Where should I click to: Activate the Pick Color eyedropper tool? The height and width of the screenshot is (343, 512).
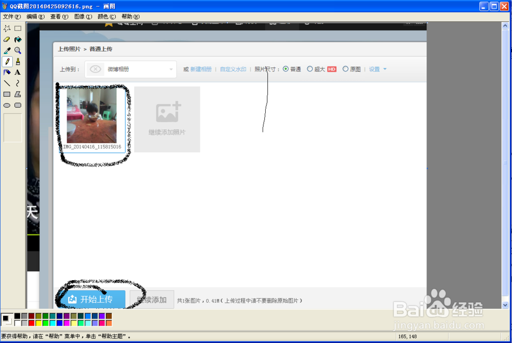7,51
